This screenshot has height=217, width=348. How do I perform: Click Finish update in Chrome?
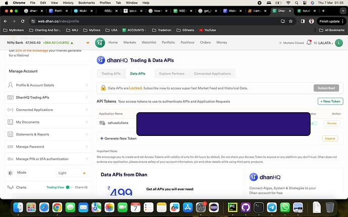(329, 21)
